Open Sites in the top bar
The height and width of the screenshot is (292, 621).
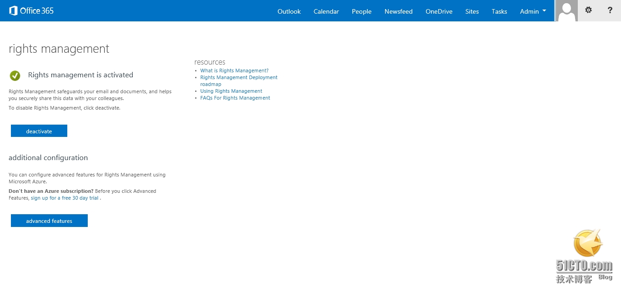[x=472, y=11]
